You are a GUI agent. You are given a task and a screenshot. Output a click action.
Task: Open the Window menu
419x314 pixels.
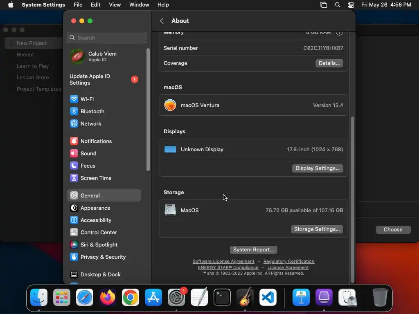point(139,5)
